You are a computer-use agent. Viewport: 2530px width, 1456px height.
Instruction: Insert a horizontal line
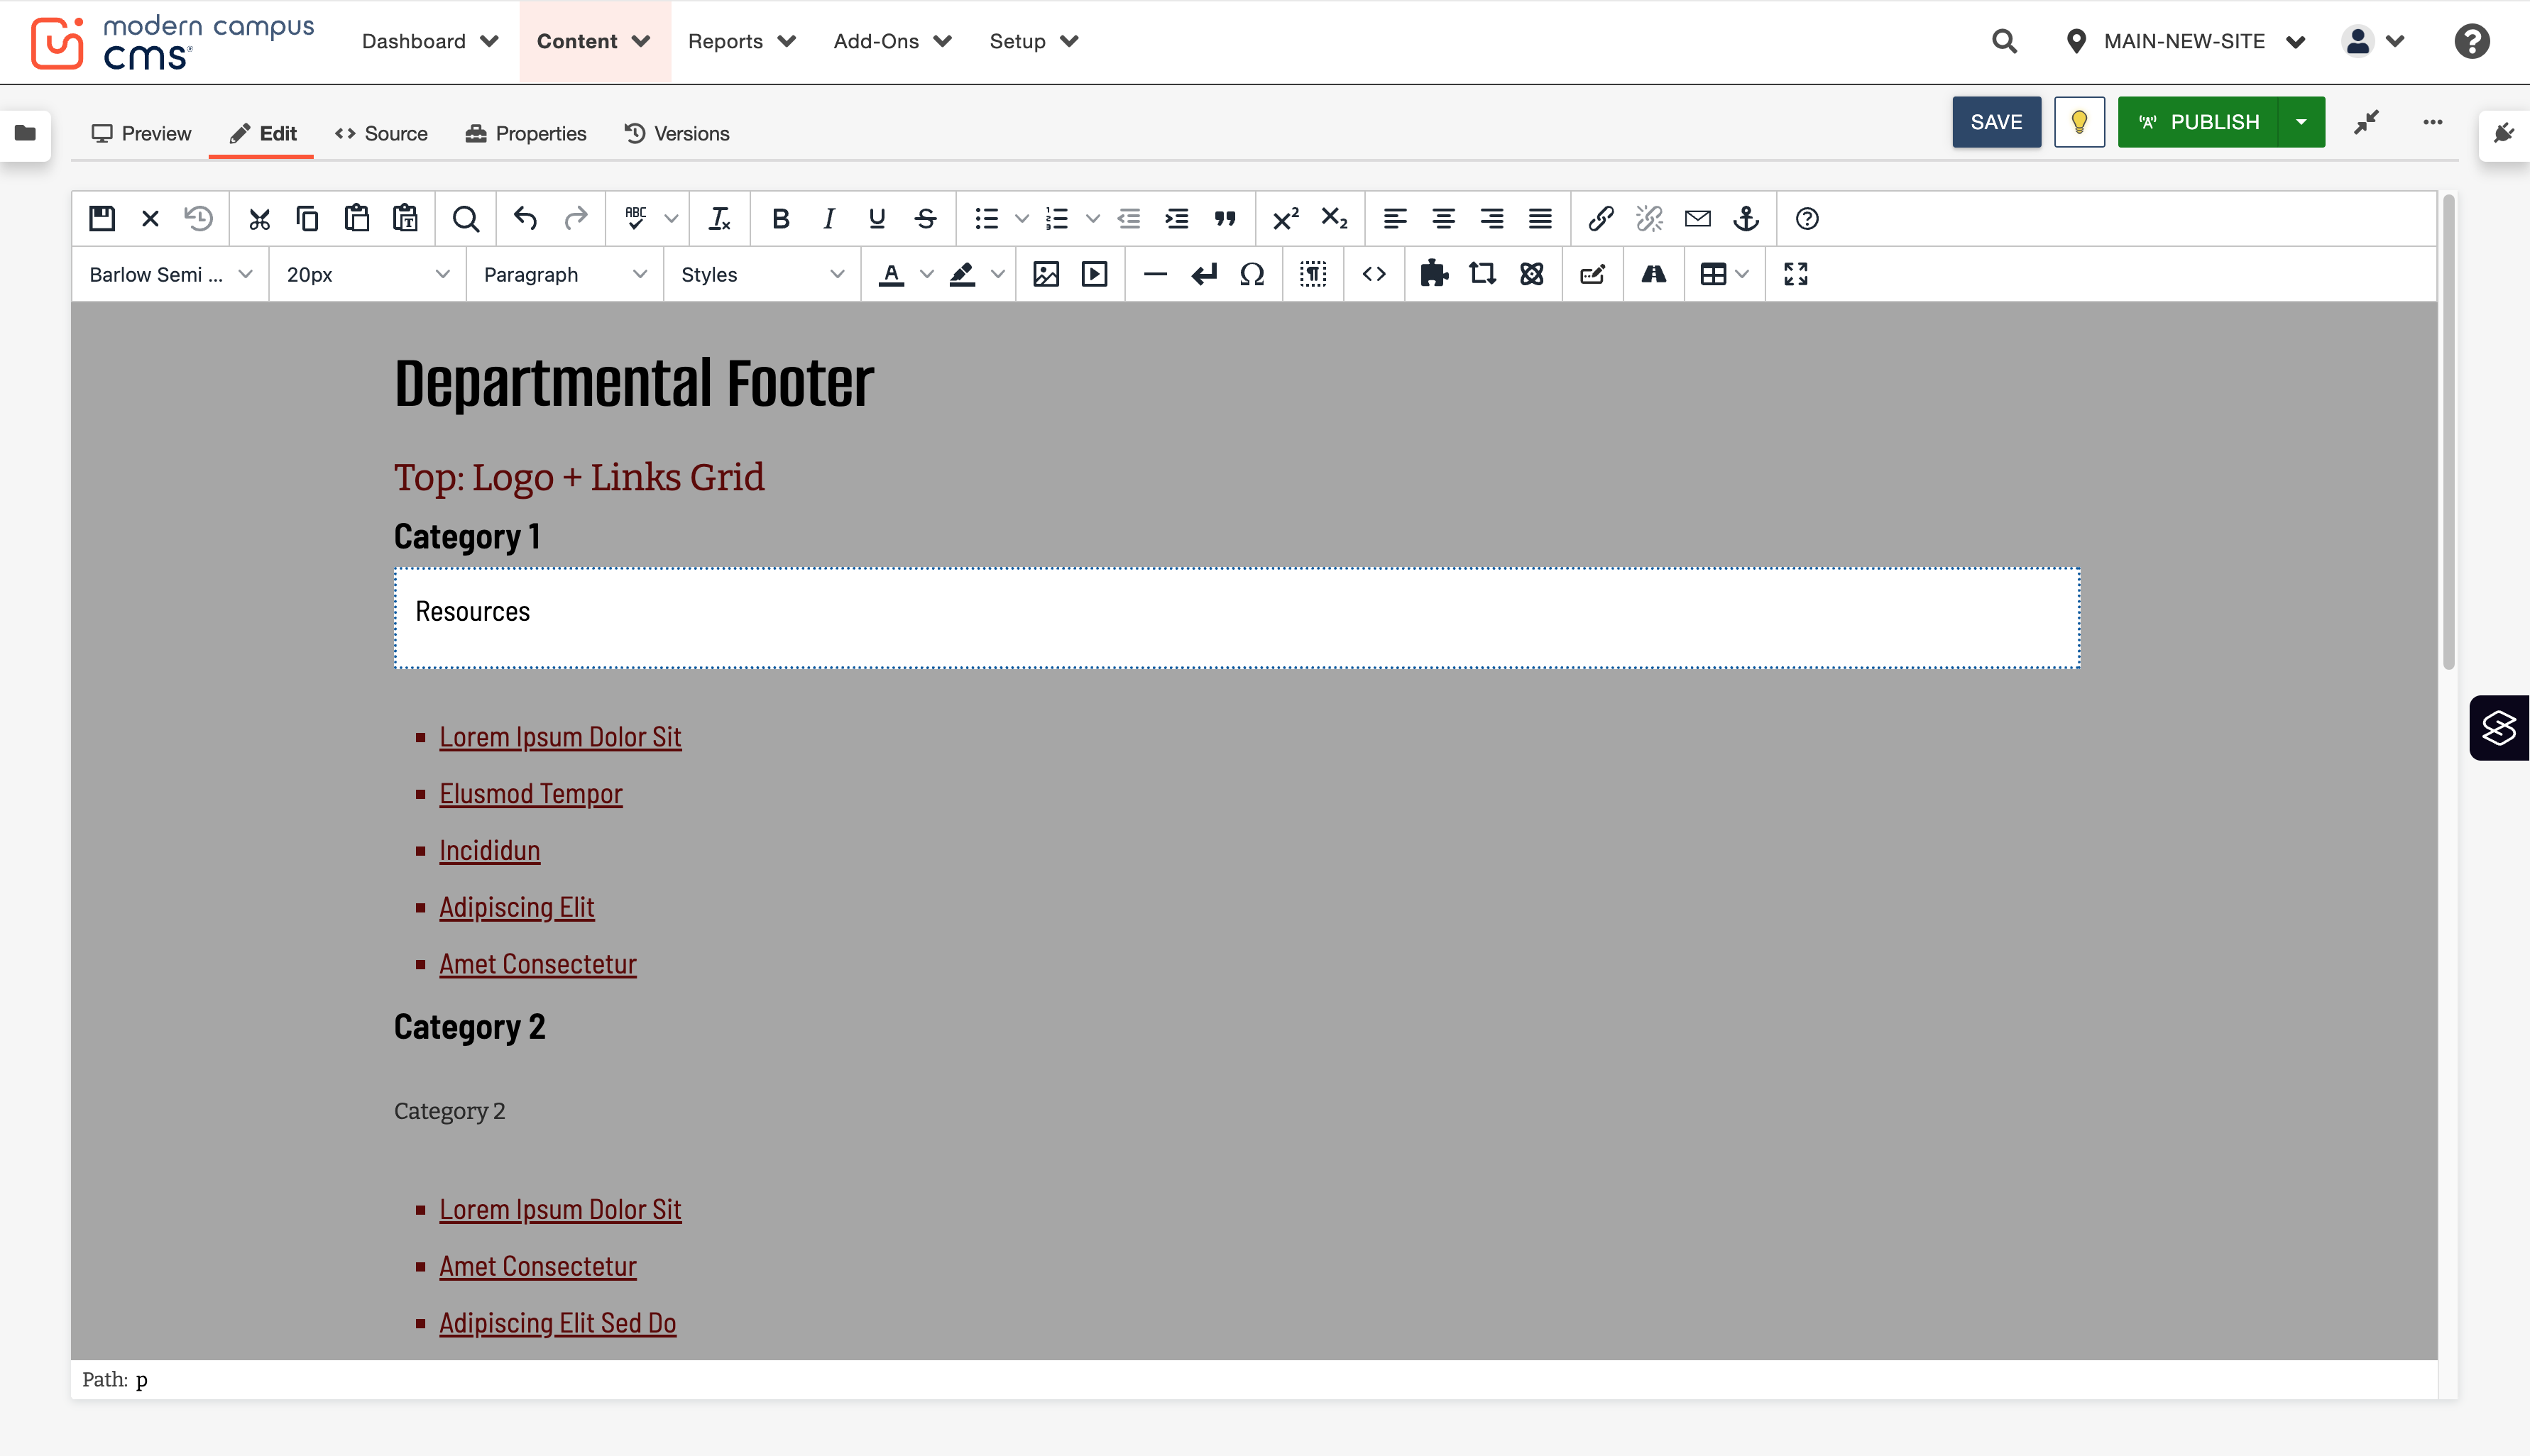coord(1156,274)
